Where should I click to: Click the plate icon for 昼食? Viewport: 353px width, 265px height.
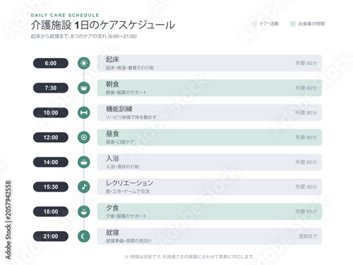pyautogui.click(x=84, y=137)
